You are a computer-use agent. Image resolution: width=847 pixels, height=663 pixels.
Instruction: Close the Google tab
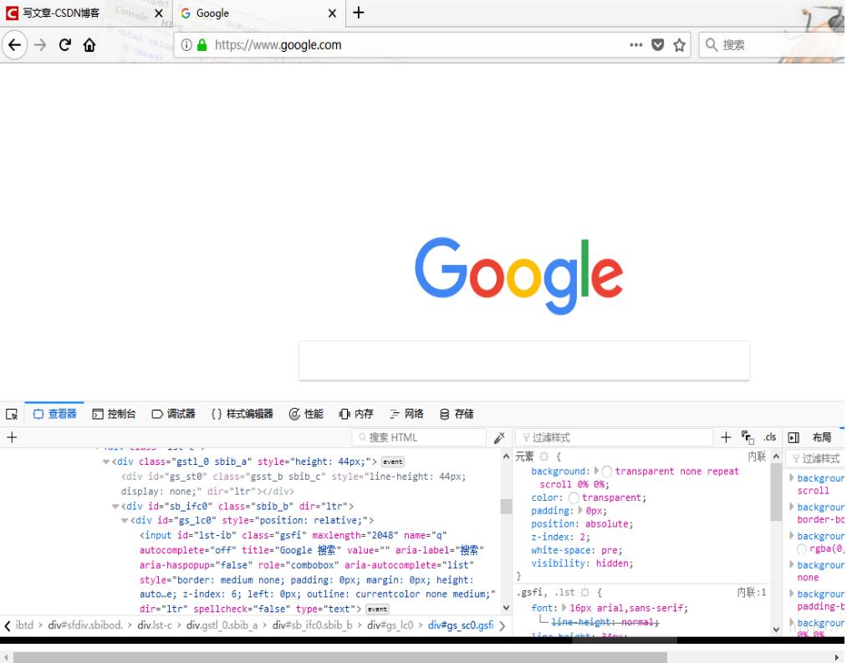[332, 13]
